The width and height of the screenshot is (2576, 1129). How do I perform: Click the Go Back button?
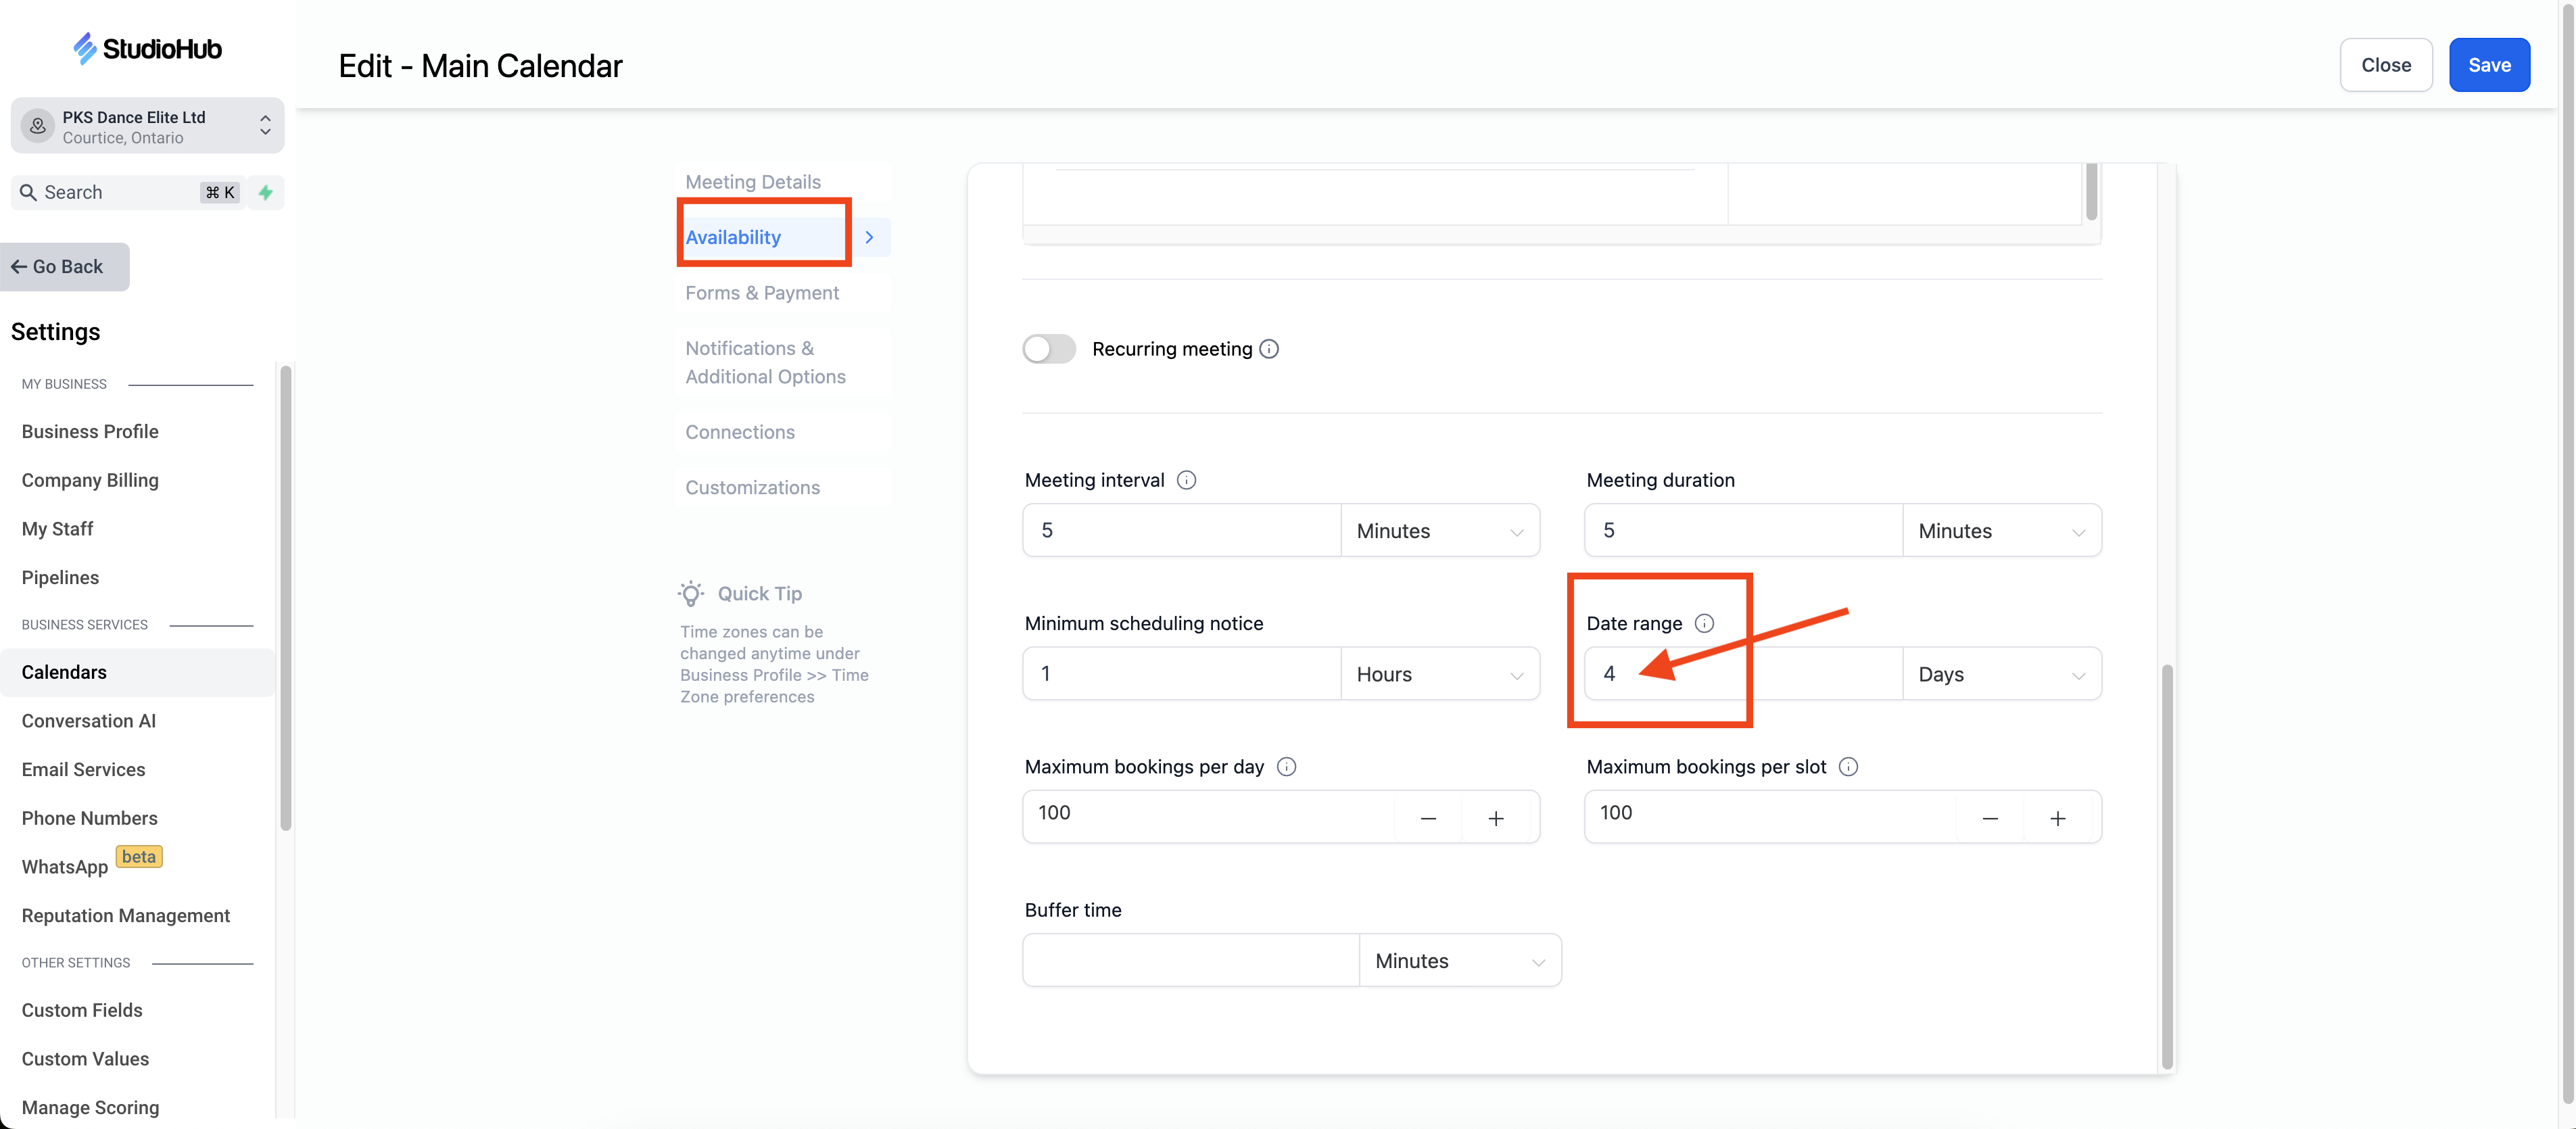tap(65, 267)
